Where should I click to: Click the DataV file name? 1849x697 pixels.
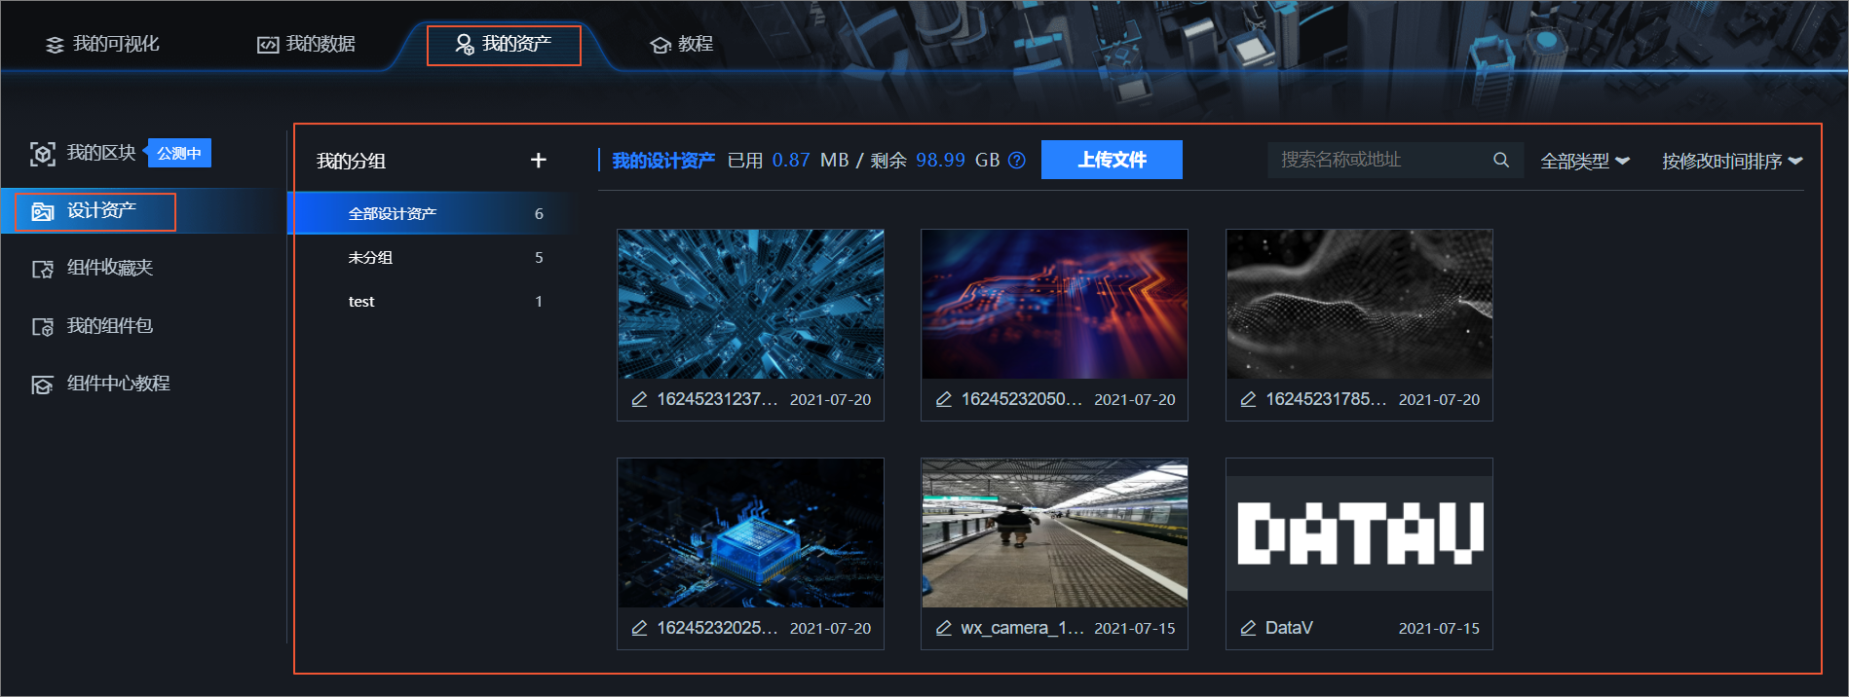(x=1289, y=628)
